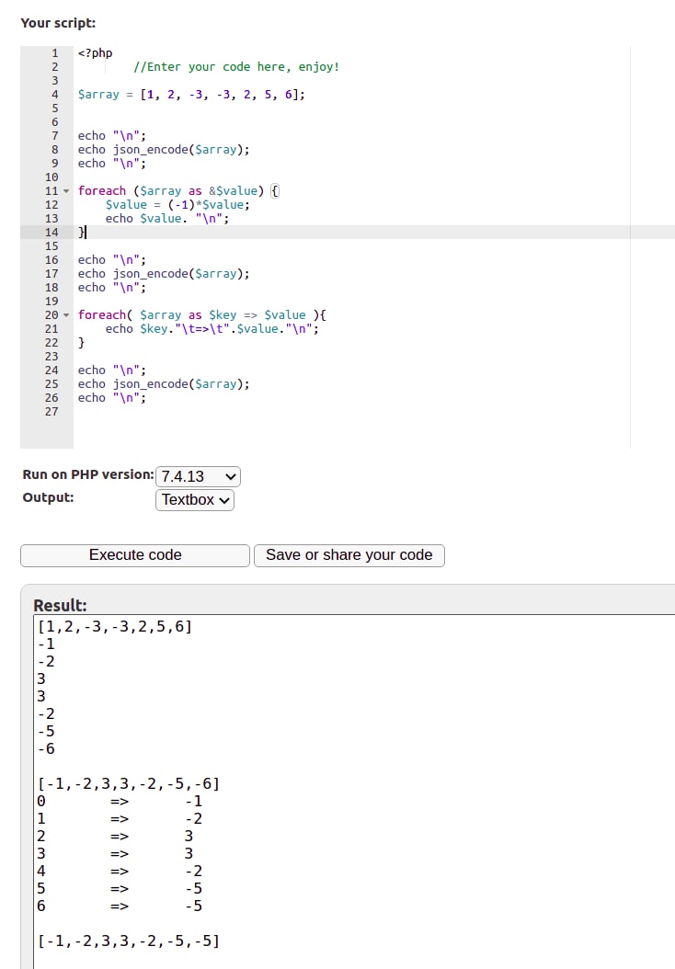Click line number 1 in the gutter

(54, 53)
